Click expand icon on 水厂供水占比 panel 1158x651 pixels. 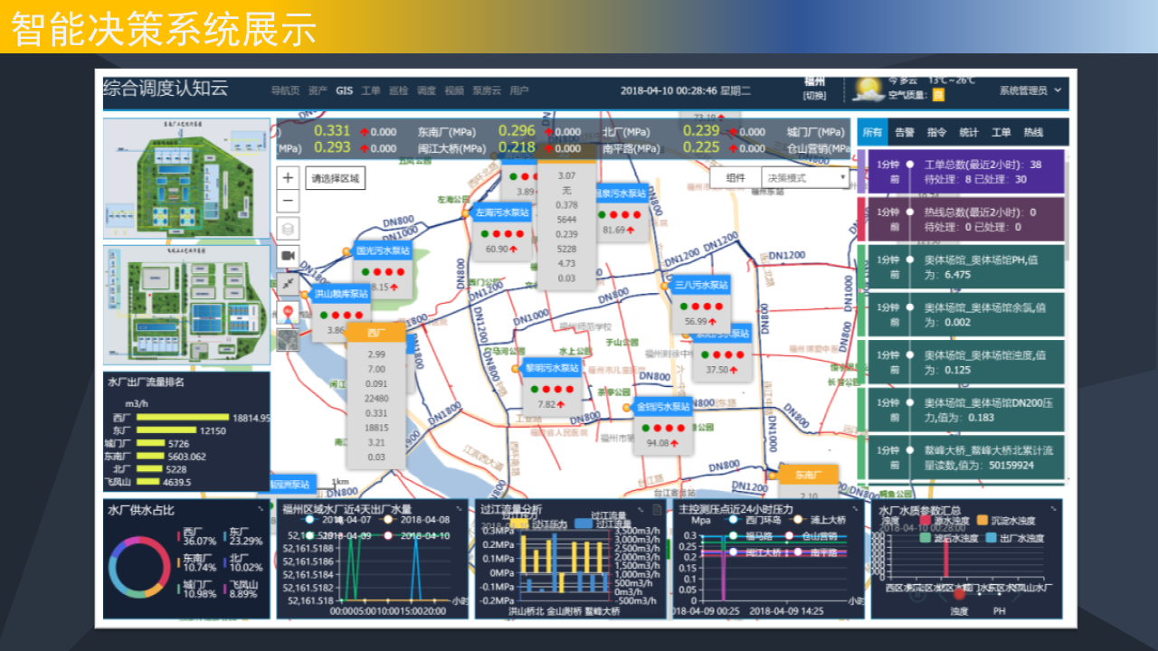click(261, 509)
